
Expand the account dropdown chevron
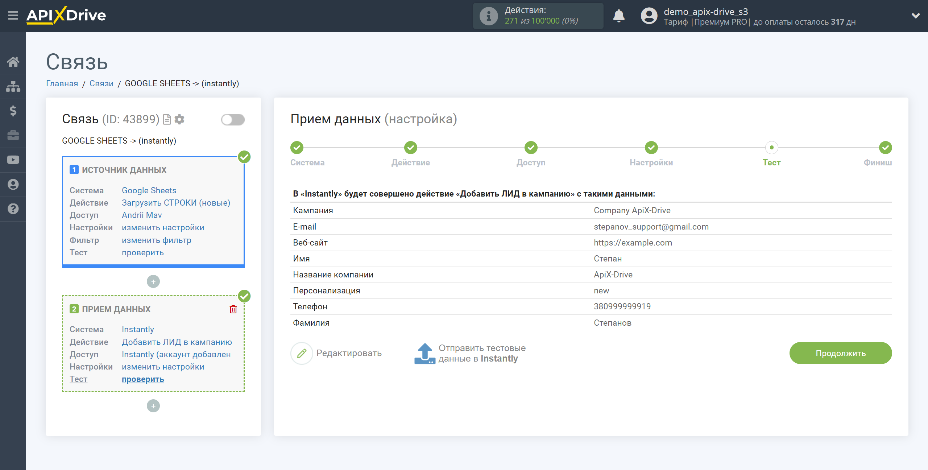point(916,16)
